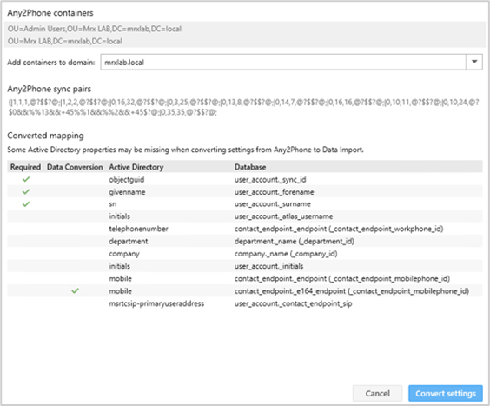Click the Any2Phone sync pairs string
This screenshot has height=406, width=490.
click(243, 107)
